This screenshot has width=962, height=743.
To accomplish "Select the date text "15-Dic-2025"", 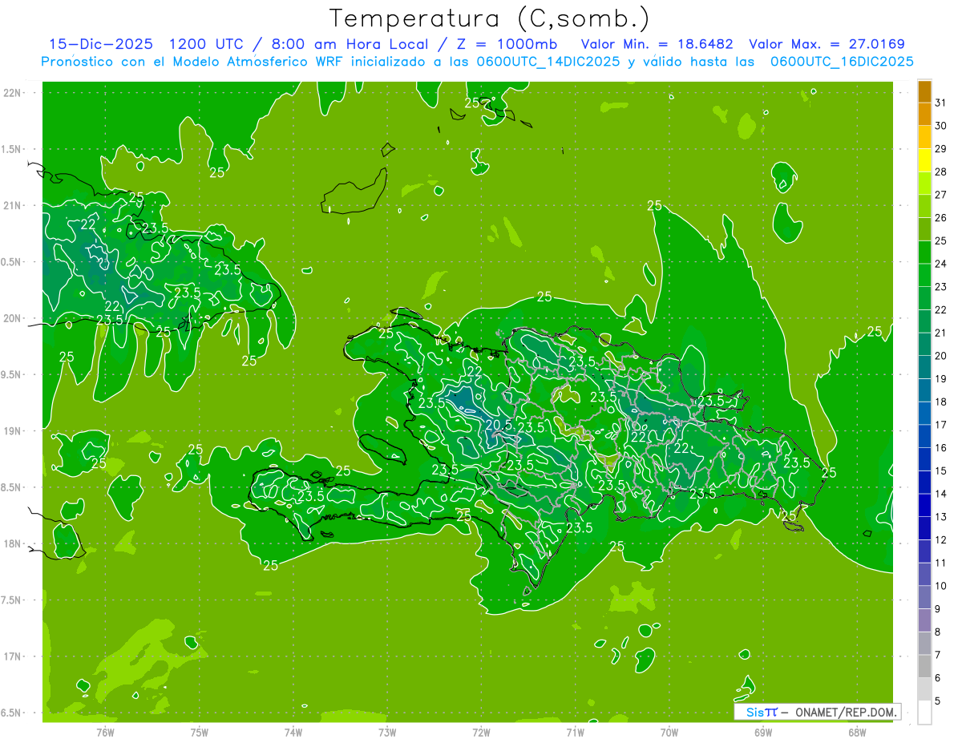I will point(101,45).
